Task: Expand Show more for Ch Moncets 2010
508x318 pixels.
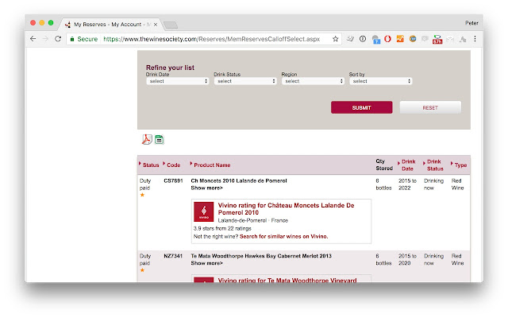Action: (x=206, y=188)
